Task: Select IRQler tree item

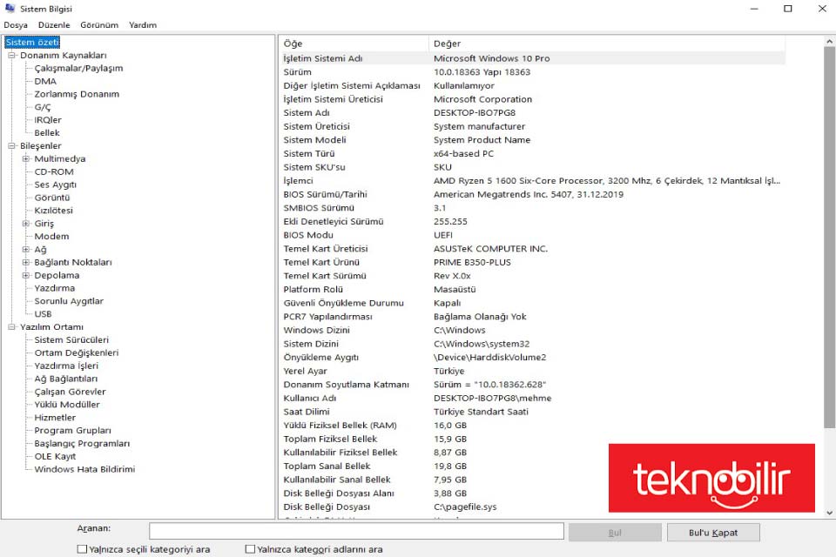Action: [x=48, y=120]
